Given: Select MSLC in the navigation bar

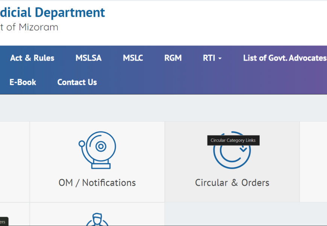Looking at the screenshot, I should pyautogui.click(x=133, y=58).
